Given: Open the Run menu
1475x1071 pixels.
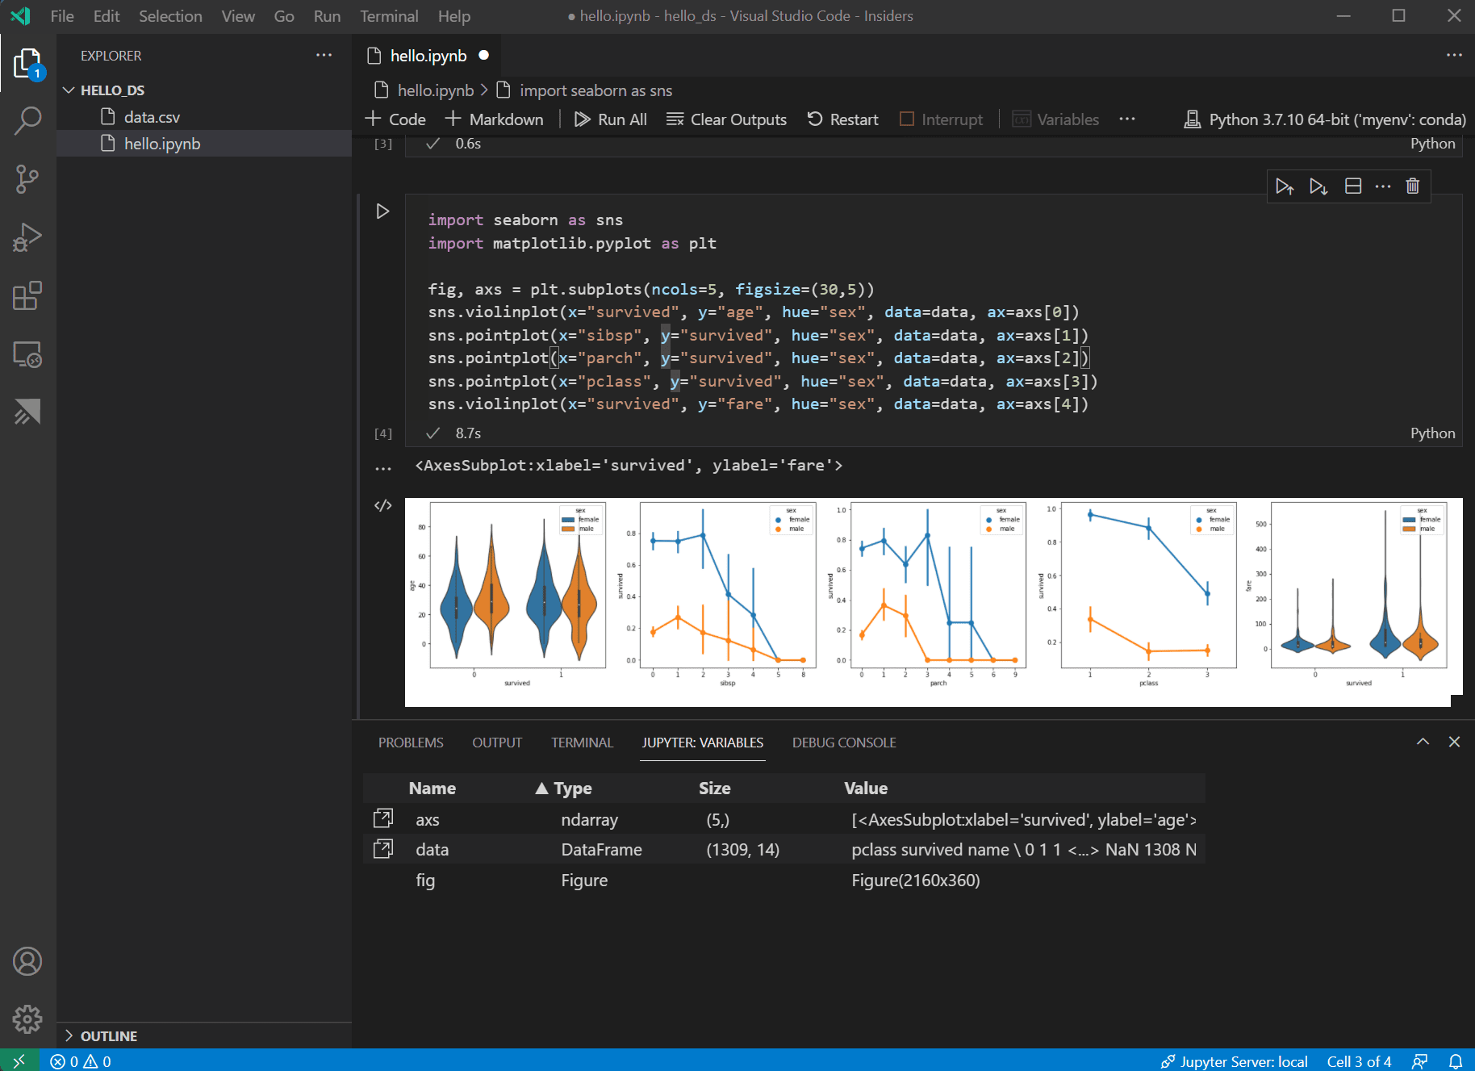Looking at the screenshot, I should coord(326,15).
